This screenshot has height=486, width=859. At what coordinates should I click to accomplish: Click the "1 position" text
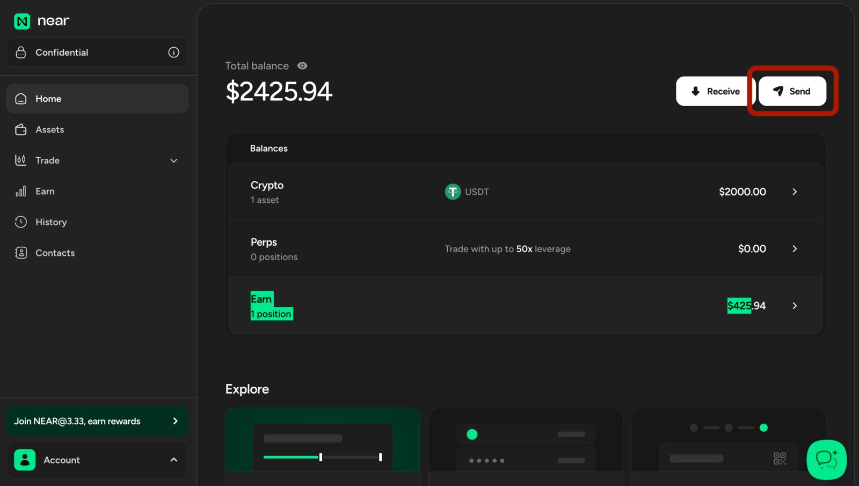tap(272, 314)
